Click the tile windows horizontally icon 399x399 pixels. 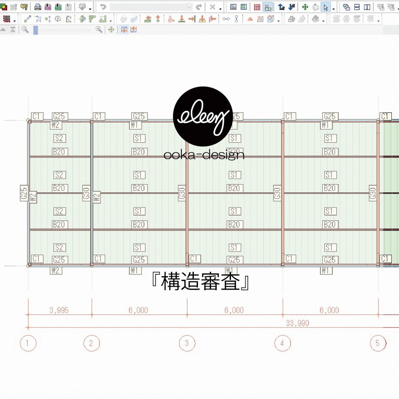[357, 7]
